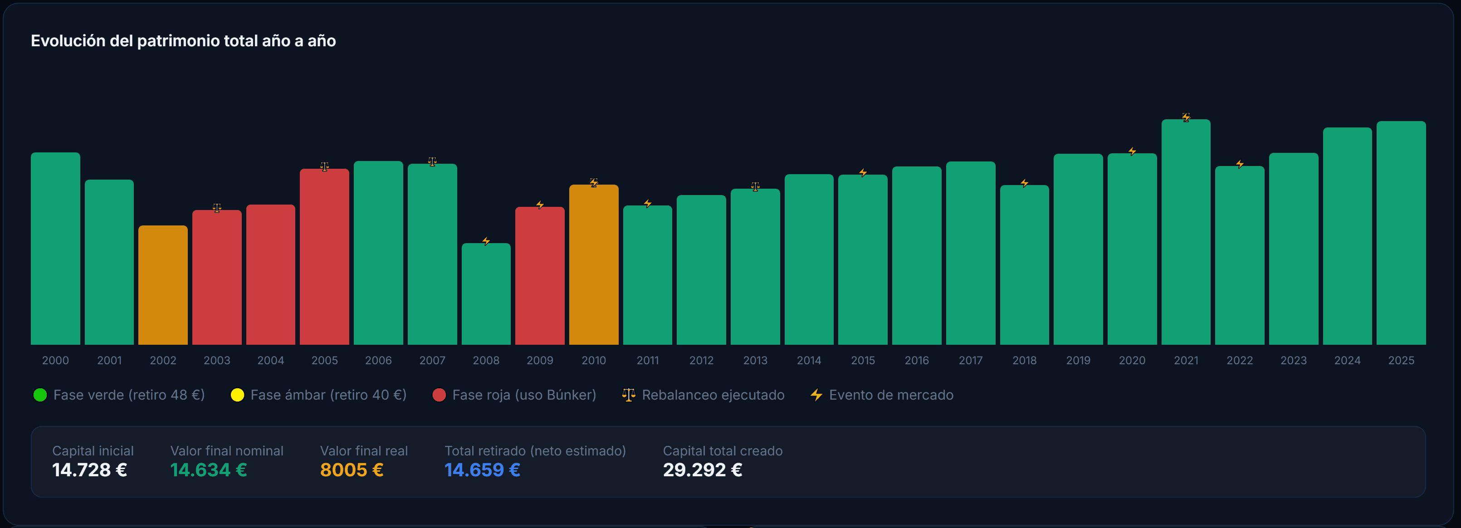Image resolution: width=1461 pixels, height=528 pixels.
Task: Click the scales icon in the Rebalanceo ejecutado legend
Action: pos(628,395)
